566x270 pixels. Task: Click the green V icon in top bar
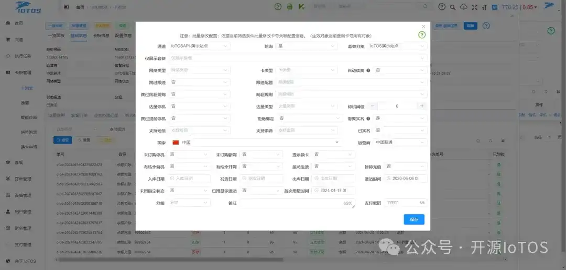pos(301,6)
